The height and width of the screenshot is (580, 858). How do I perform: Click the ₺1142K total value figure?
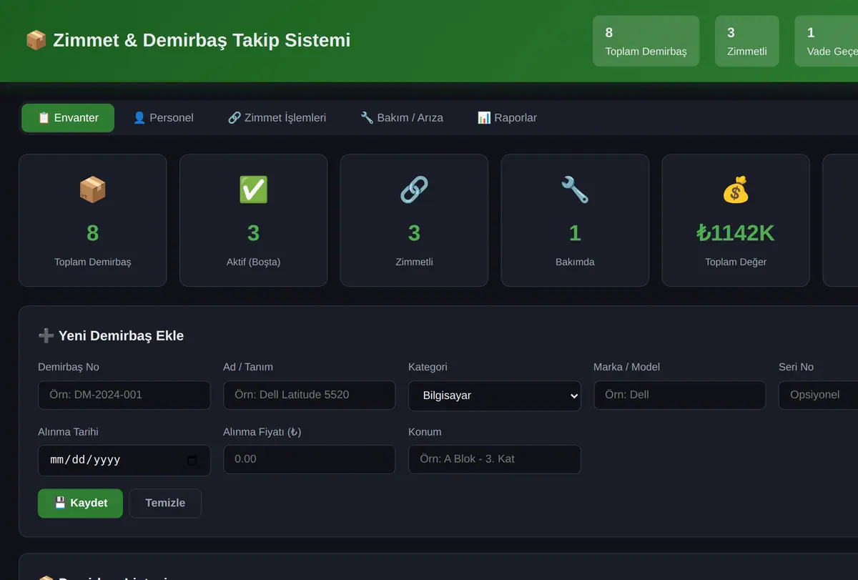tap(736, 233)
